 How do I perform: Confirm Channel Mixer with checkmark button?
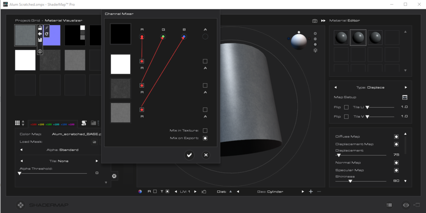(190, 155)
